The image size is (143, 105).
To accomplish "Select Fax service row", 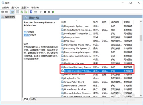I will point(97,60).
